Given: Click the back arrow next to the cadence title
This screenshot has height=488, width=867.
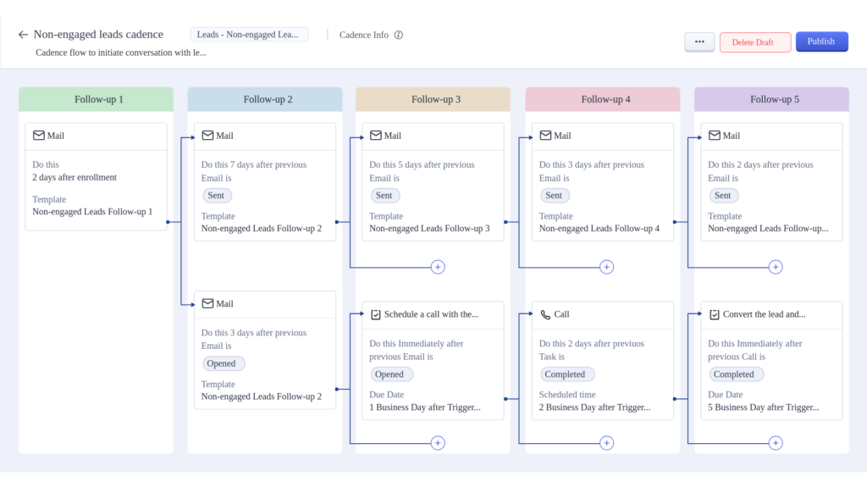Looking at the screenshot, I should click(23, 34).
